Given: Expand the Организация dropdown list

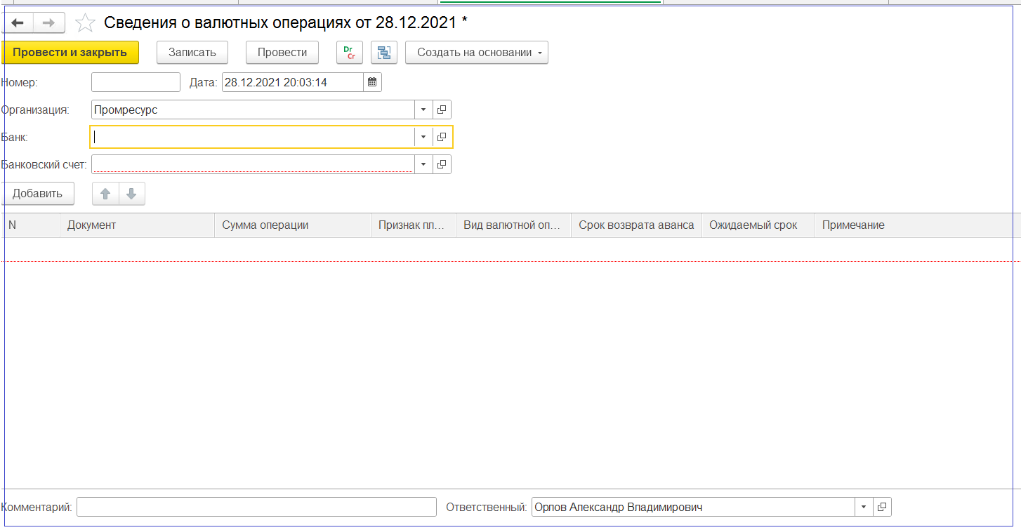Looking at the screenshot, I should click(423, 110).
